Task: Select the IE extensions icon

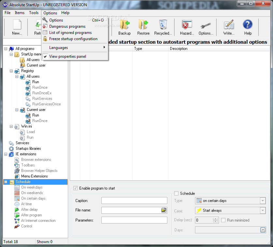Action: coord(11,154)
